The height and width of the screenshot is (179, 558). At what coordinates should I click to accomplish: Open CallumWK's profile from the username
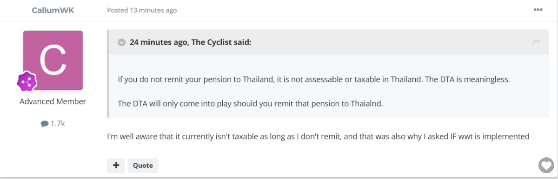click(x=53, y=10)
